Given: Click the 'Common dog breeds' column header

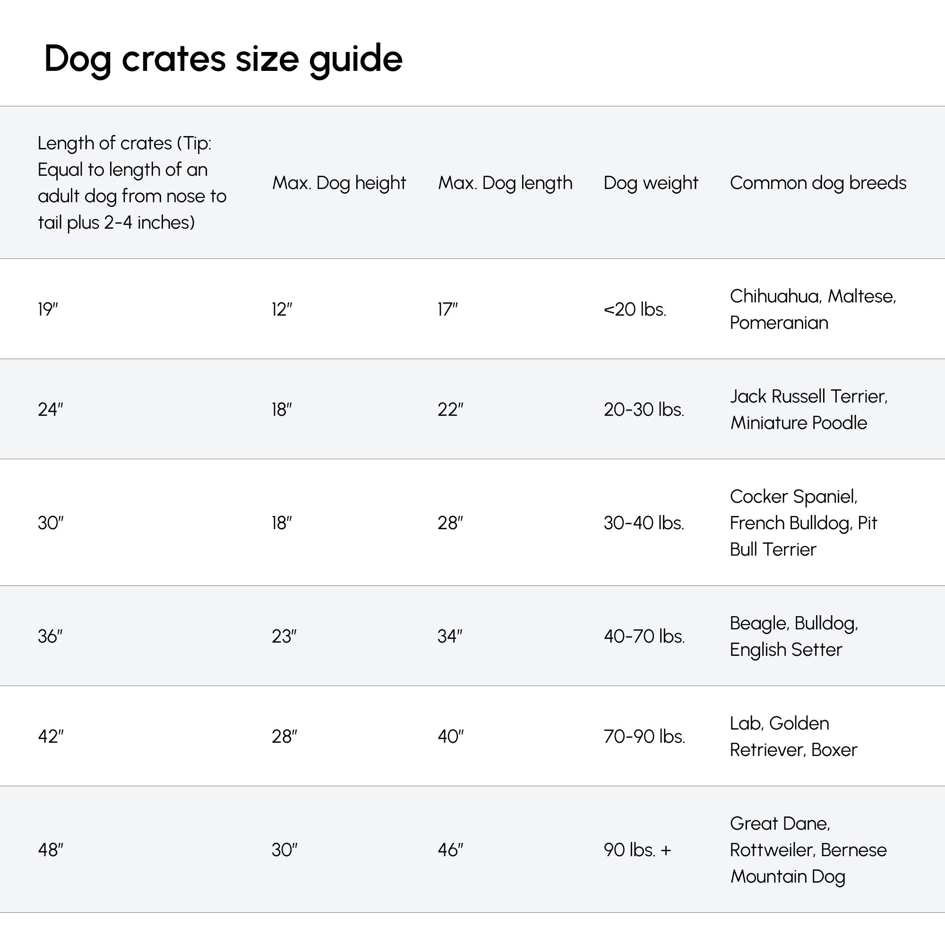Looking at the screenshot, I should coord(818,182).
